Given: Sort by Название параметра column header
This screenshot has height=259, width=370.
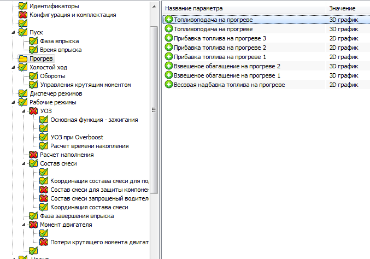Looking at the screenshot, I should 243,9.
